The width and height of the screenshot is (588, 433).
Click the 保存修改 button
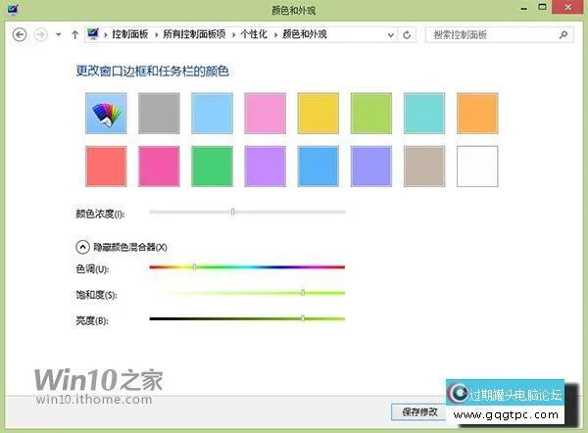[x=419, y=411]
